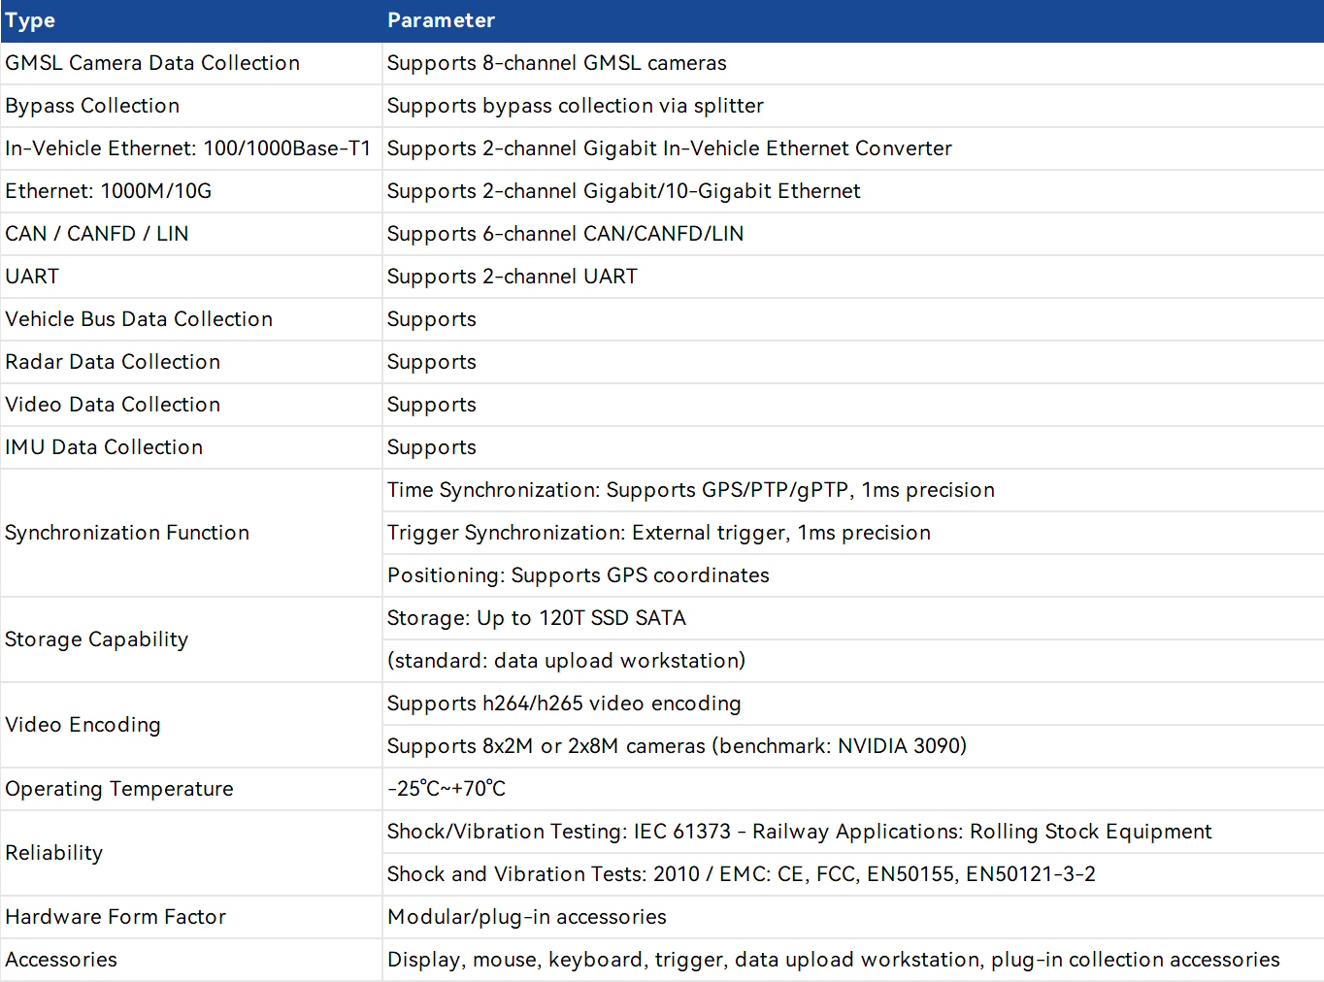This screenshot has width=1324, height=982.
Task: Click the Accessories row label
Action: 61,960
